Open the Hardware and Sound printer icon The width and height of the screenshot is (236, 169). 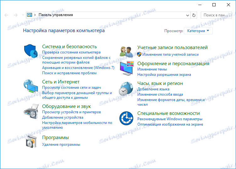point(31,111)
